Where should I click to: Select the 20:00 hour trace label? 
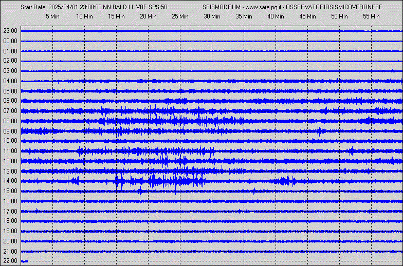[10, 241]
